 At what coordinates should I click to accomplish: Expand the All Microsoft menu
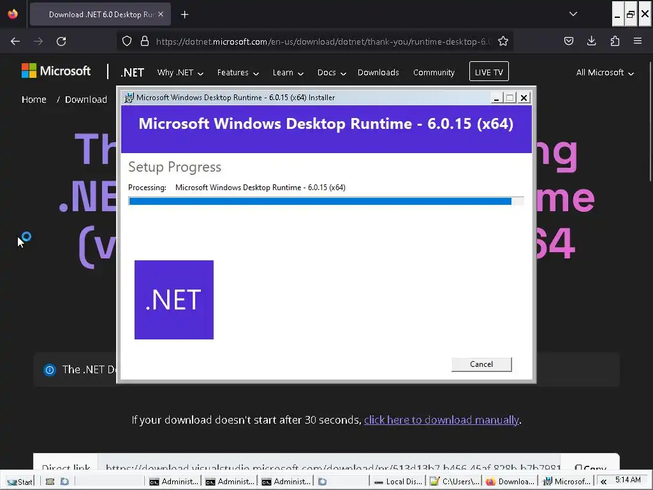pos(605,73)
